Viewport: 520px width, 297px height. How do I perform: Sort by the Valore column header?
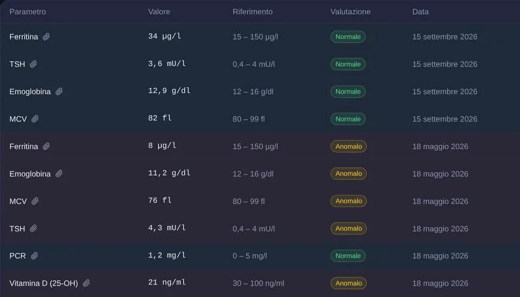[159, 11]
